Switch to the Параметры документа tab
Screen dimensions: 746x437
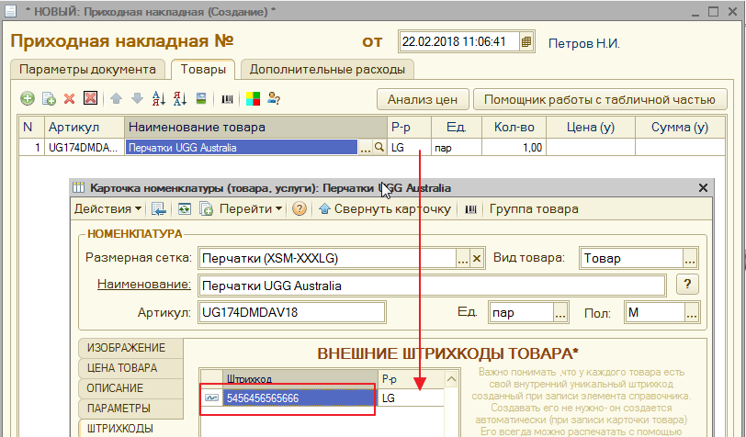(87, 70)
